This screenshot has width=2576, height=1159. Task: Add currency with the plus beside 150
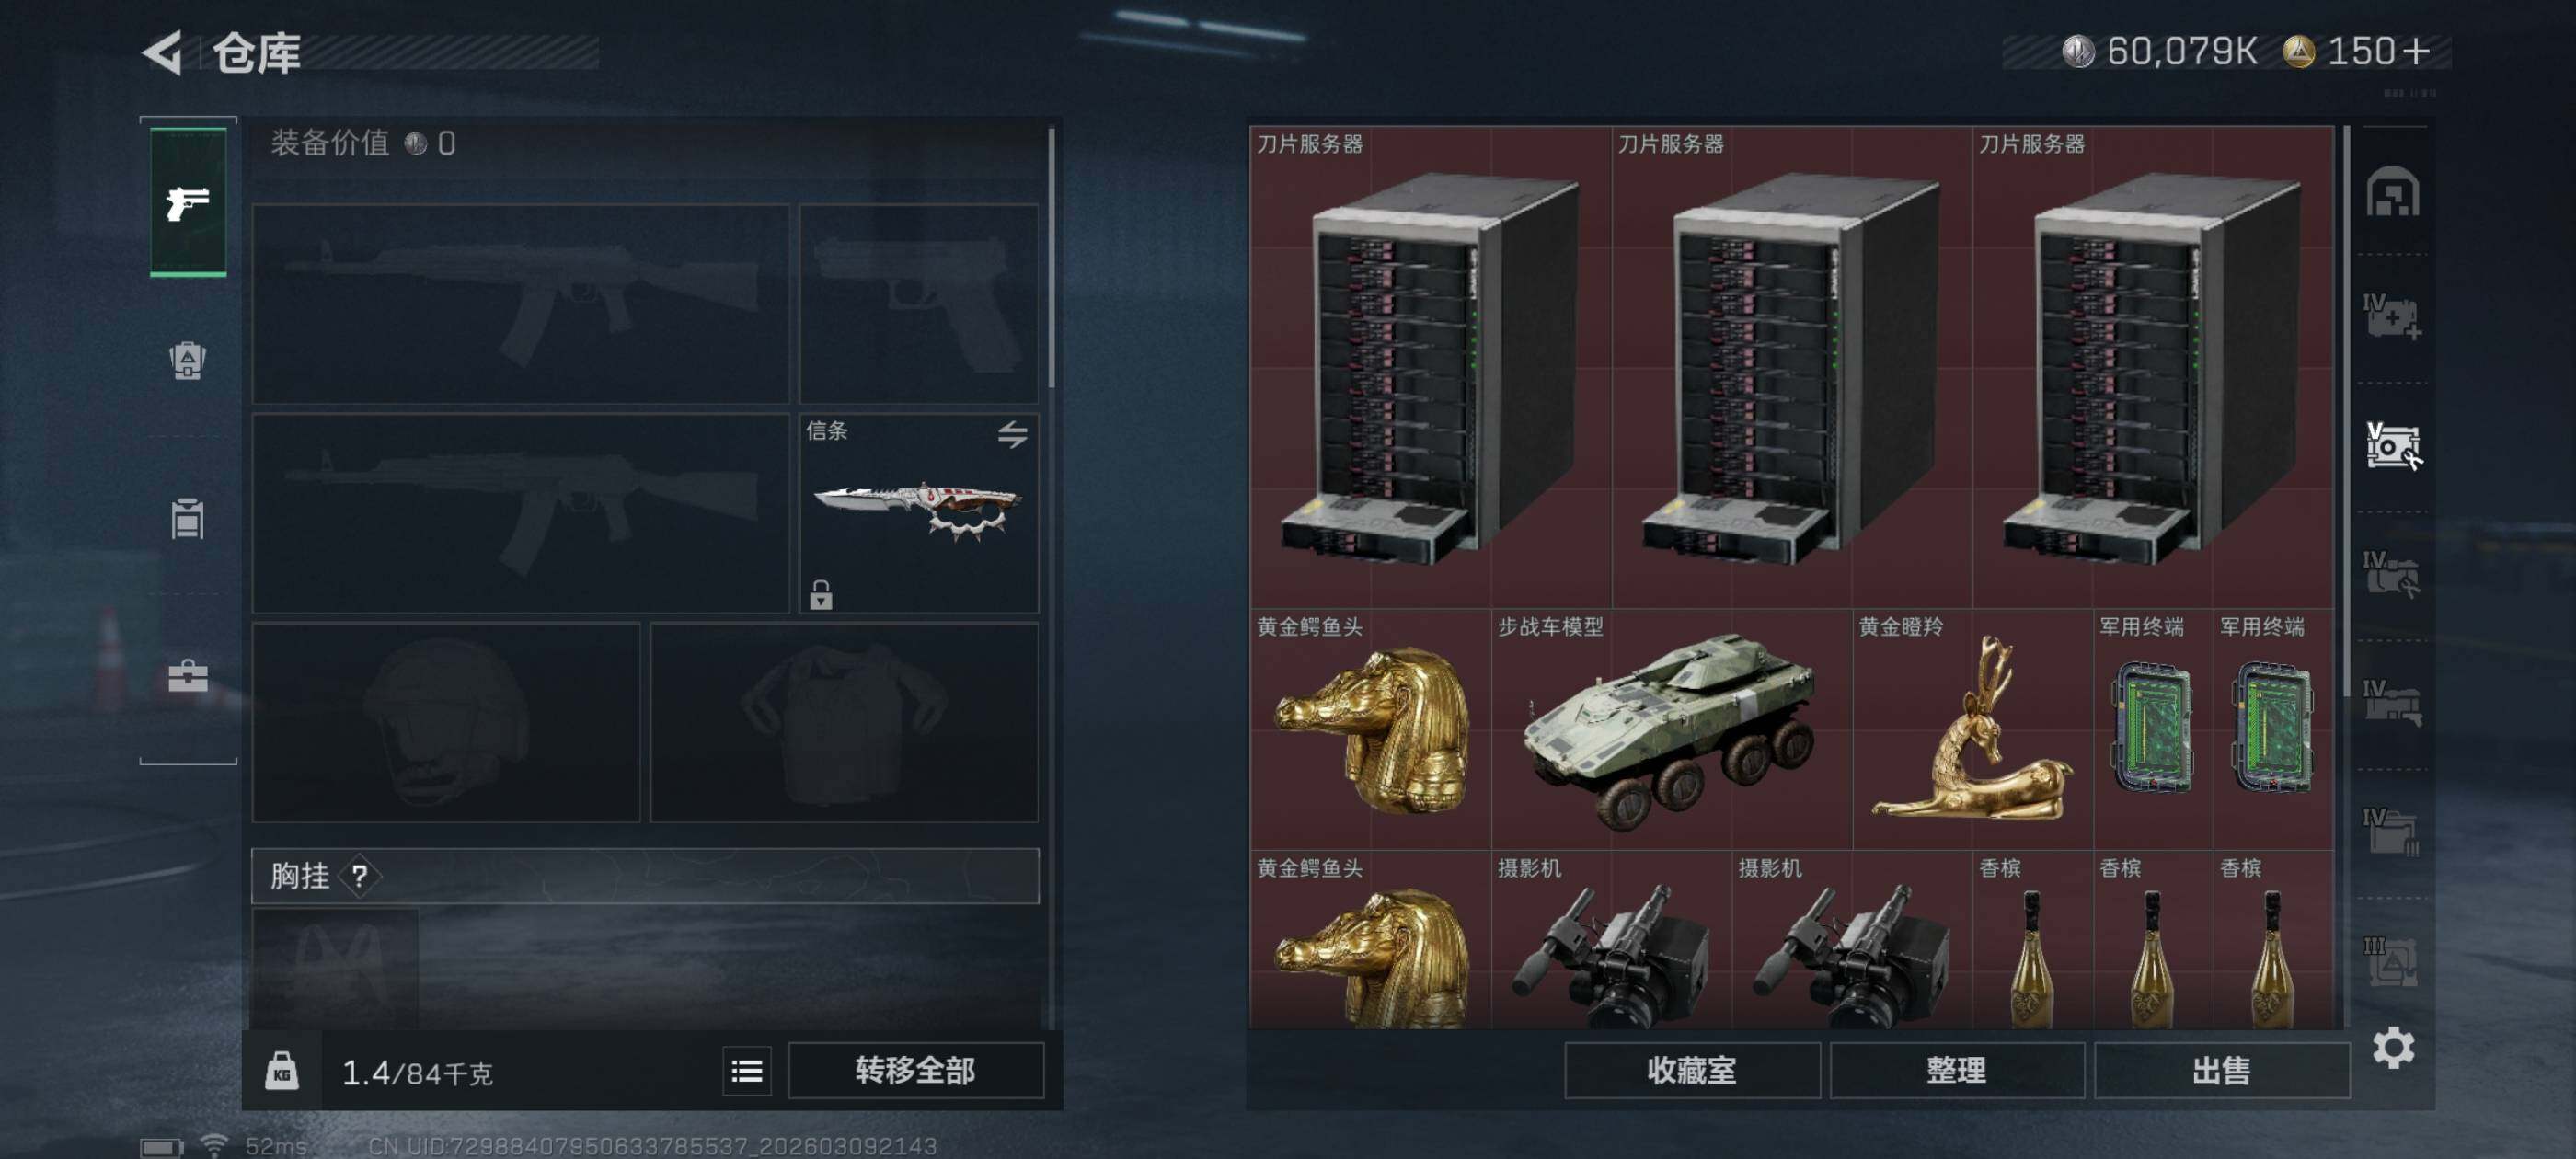click(2416, 51)
